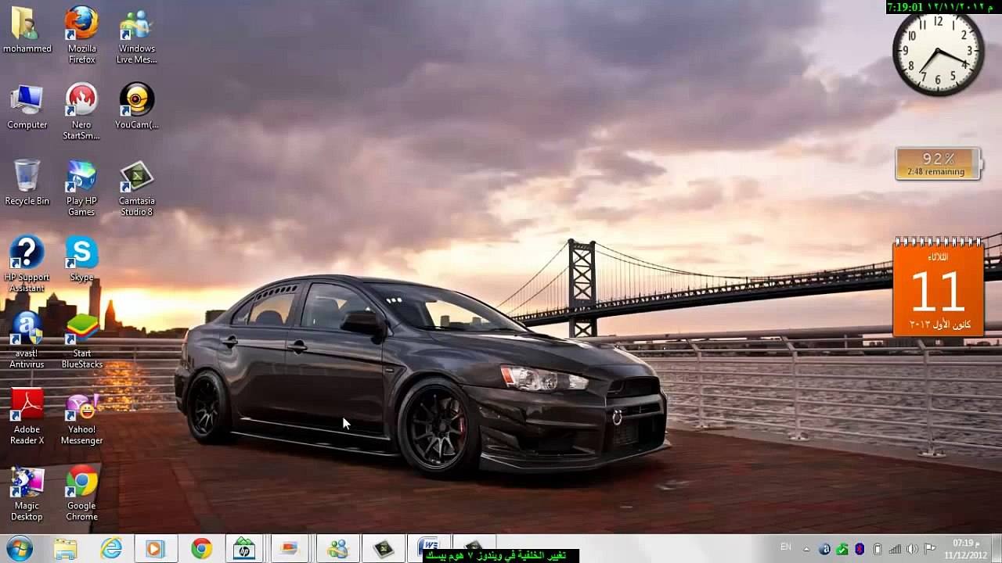Viewport: 1002px width, 563px height.
Task: Click the Windows Start button
Action: [19, 549]
